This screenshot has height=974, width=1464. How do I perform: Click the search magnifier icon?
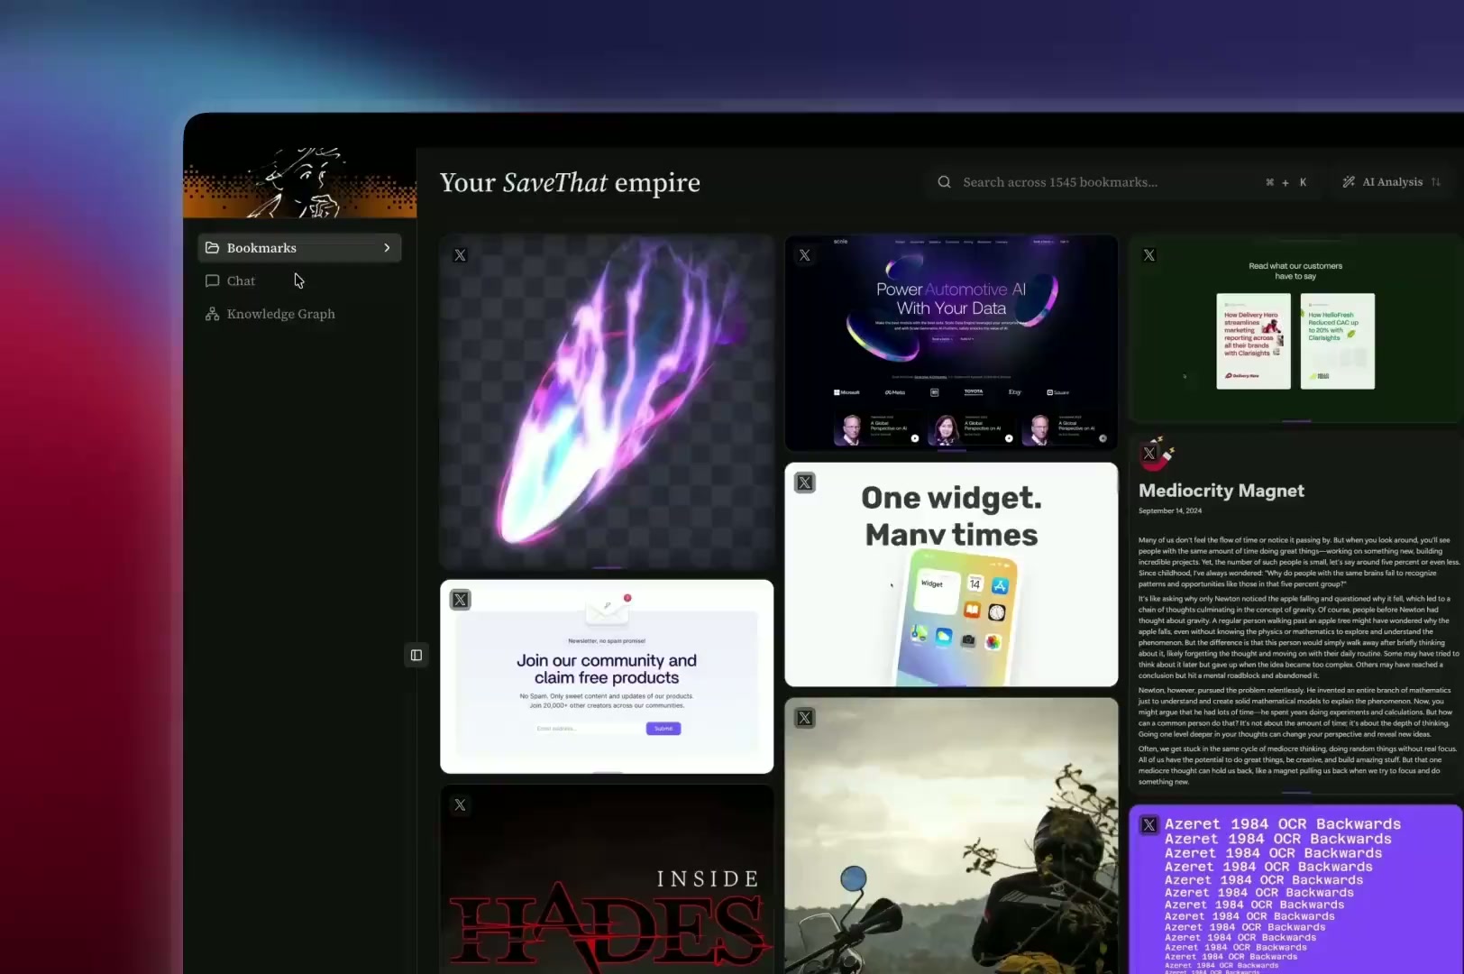[944, 182]
